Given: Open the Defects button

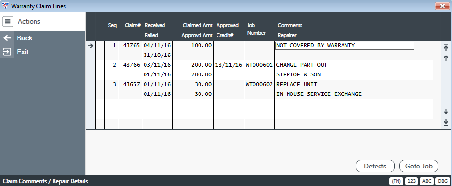Looking at the screenshot, I should 375,166.
